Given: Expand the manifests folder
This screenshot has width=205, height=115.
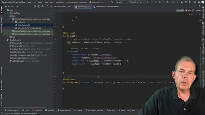Looking at the screenshot, I should click(x=7, y=13).
